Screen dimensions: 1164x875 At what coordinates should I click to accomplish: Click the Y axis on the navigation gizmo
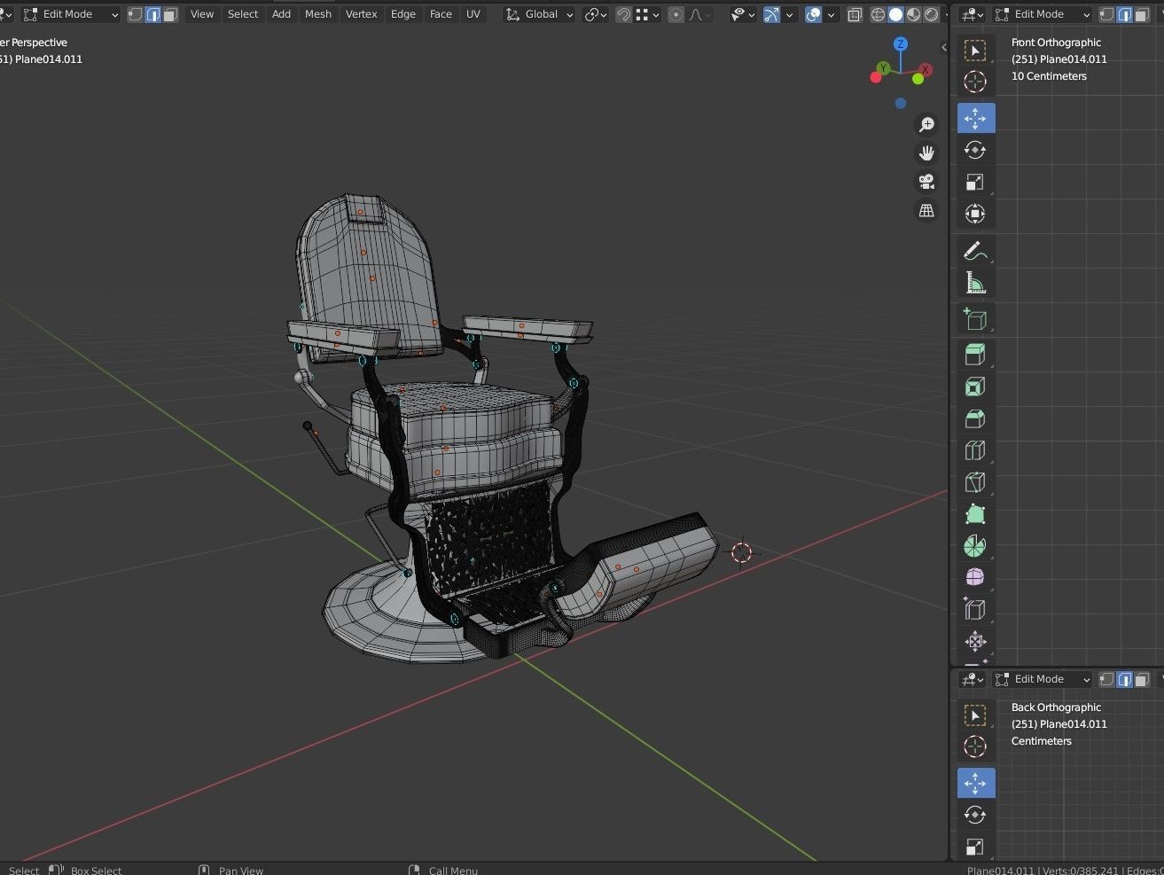pos(883,67)
